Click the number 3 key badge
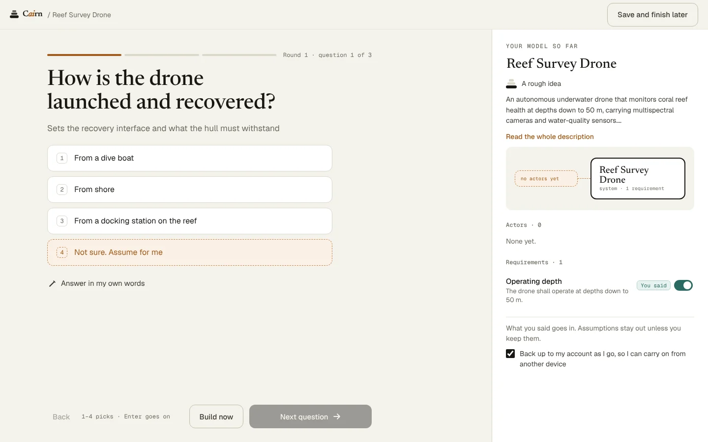 [62, 221]
